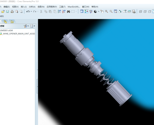The width and height of the screenshot is (154, 125).
Task: Toggle wireframe display style
Action: click(x=140, y=12)
